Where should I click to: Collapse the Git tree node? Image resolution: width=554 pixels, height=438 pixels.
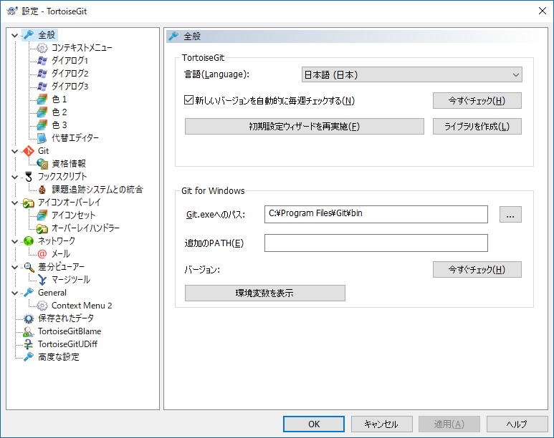point(15,152)
